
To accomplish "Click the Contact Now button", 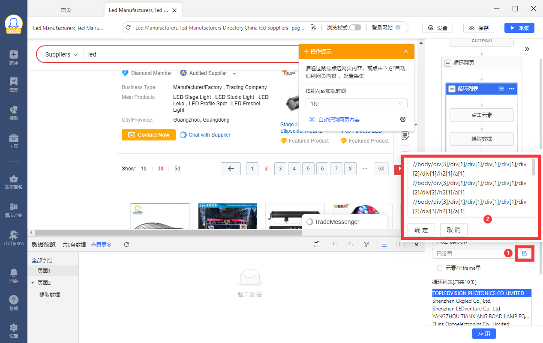I will [x=149, y=134].
